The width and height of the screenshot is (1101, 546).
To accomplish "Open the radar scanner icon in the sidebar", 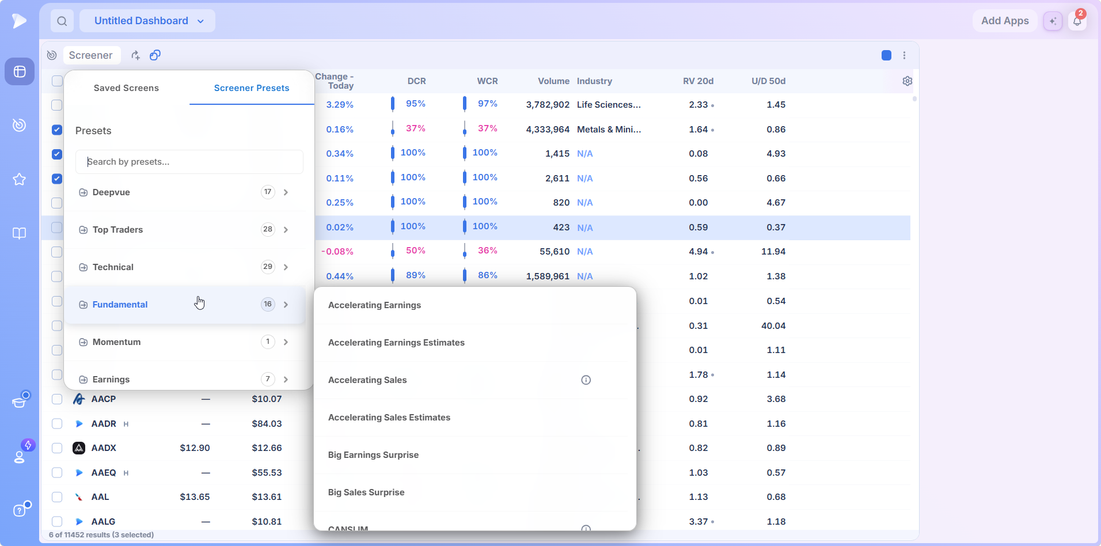I will [x=20, y=125].
